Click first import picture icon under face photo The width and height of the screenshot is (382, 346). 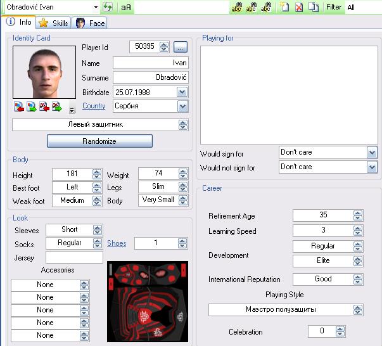(18, 106)
